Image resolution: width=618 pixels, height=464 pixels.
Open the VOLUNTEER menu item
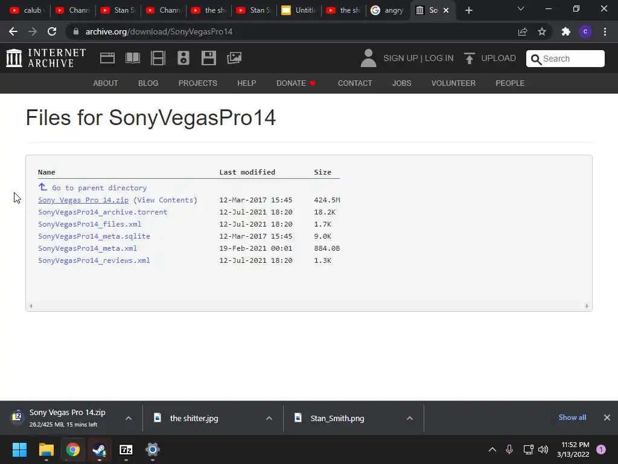point(453,83)
